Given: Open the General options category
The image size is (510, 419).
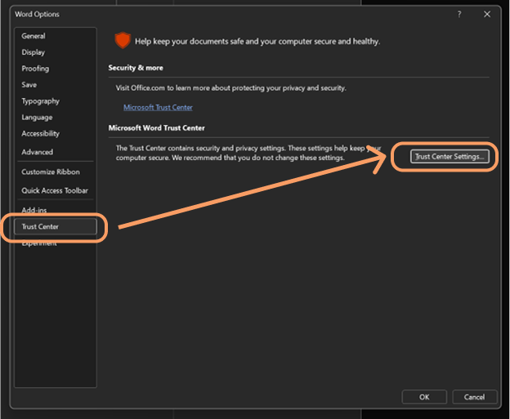Looking at the screenshot, I should pos(34,36).
